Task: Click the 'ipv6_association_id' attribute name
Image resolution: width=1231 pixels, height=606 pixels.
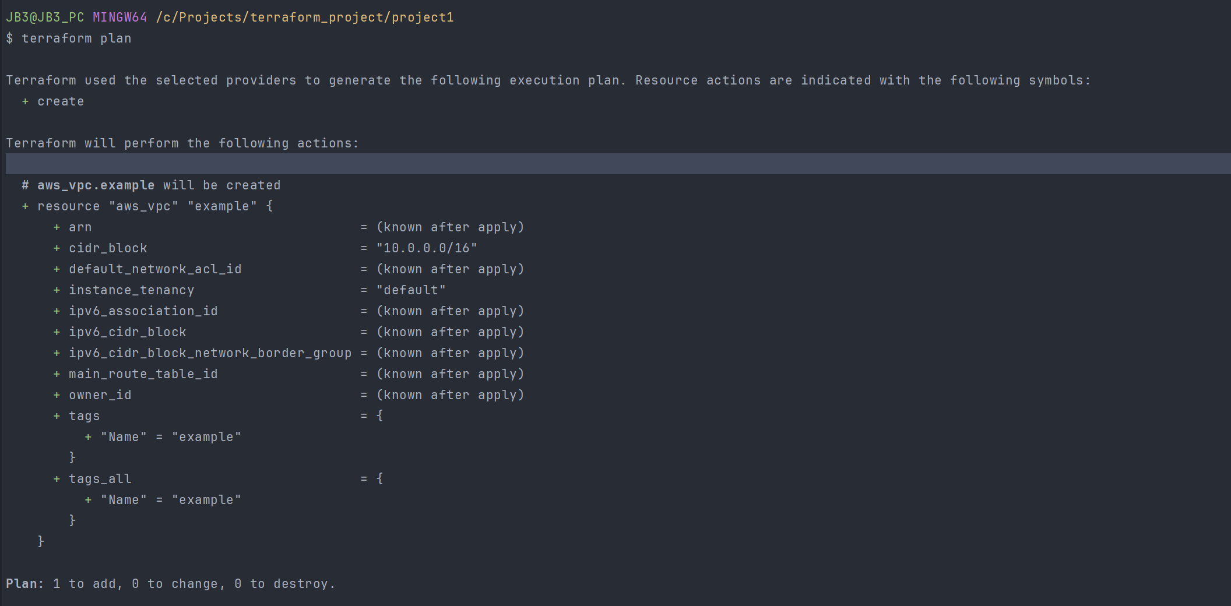Action: point(143,311)
